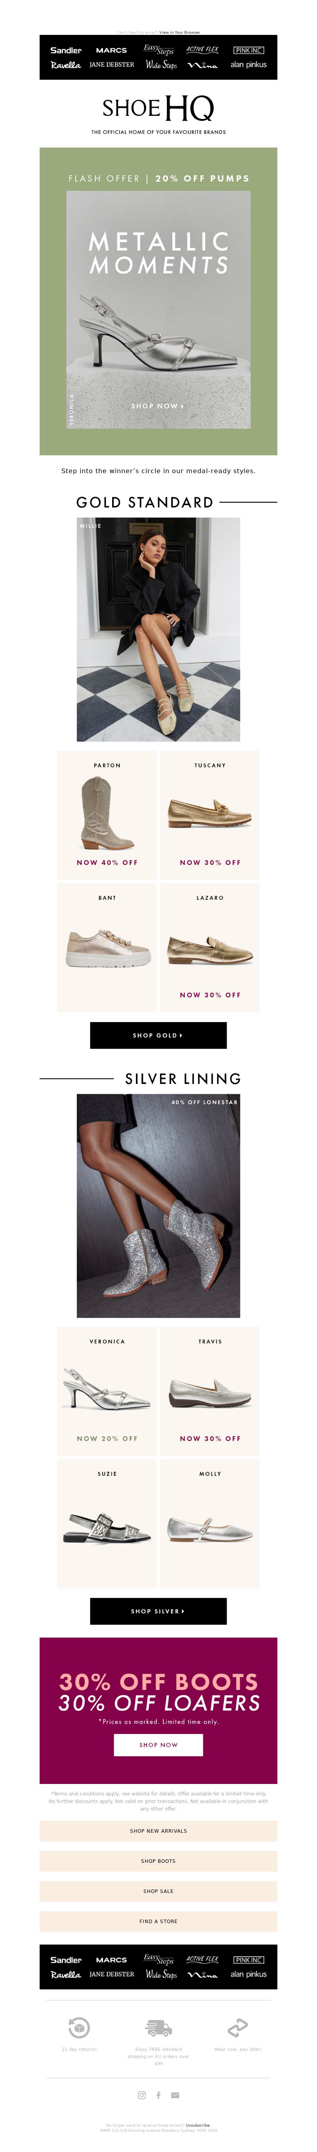Click the Wear now, pay later icon
The height and width of the screenshot is (2152, 317).
(x=238, y=2027)
